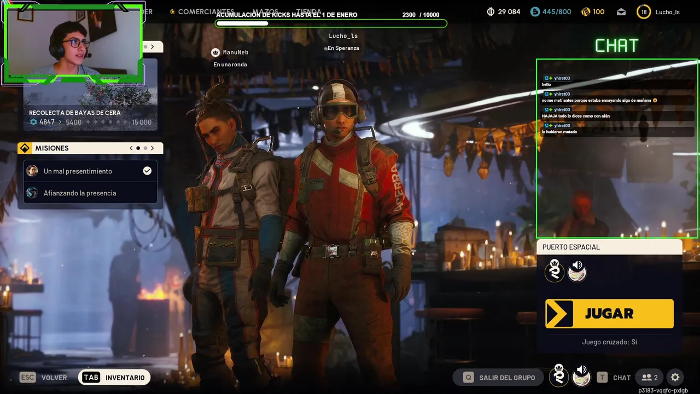This screenshot has width=700, height=394.
Task: Click the ESC key icon
Action: (x=27, y=377)
